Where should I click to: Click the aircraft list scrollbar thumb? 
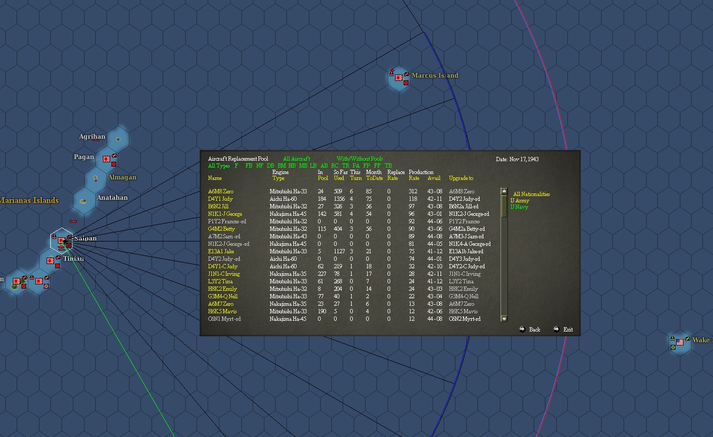504,206
